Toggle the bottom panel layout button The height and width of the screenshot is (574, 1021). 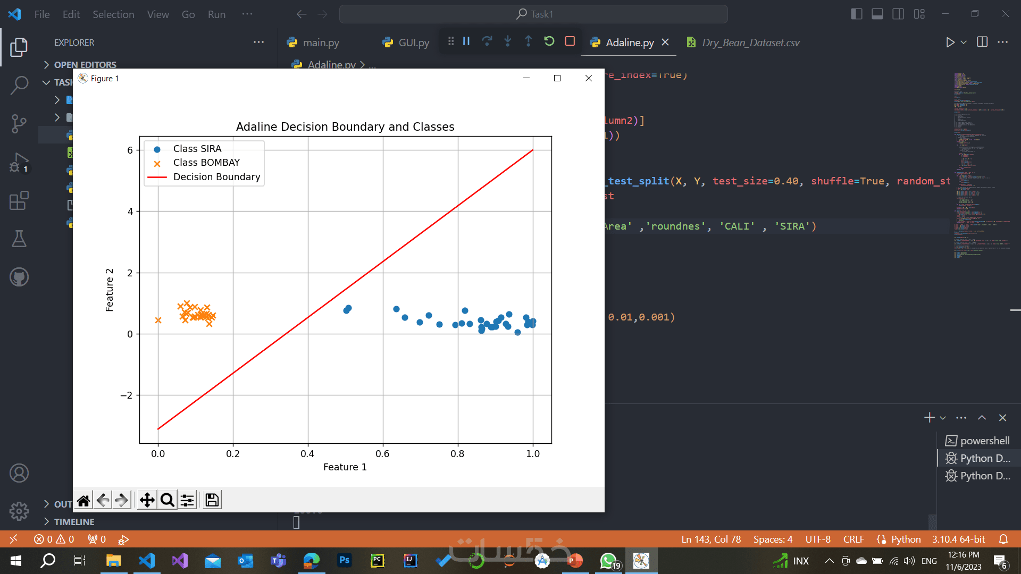click(x=877, y=14)
